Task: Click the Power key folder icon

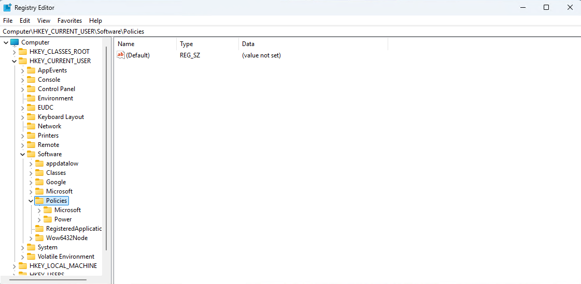Action: click(x=48, y=219)
